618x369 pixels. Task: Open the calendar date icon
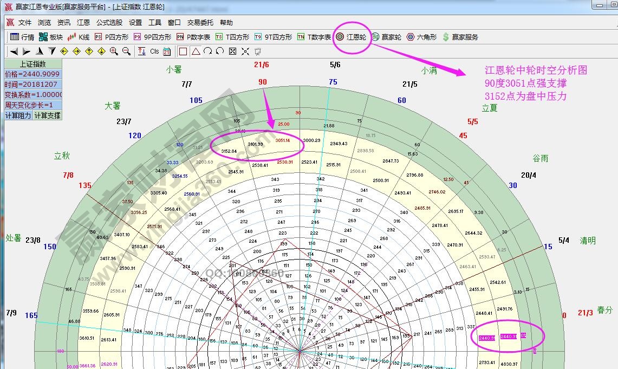166,51
